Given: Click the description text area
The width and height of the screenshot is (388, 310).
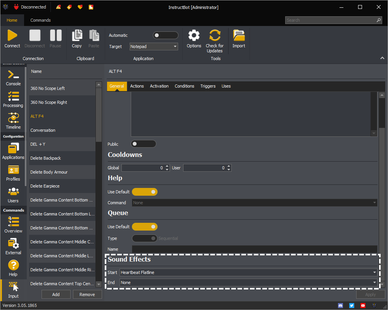Looking at the screenshot, I should 251,114.
